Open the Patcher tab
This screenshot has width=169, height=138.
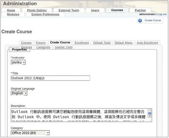140,10
